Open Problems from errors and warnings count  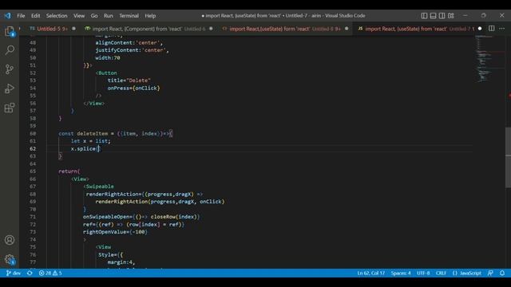click(x=50, y=273)
